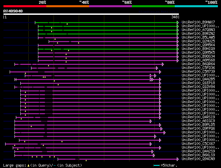Select the cyan ~100% legend color bar
Screen dimensions: 221x168
pos(196,6)
